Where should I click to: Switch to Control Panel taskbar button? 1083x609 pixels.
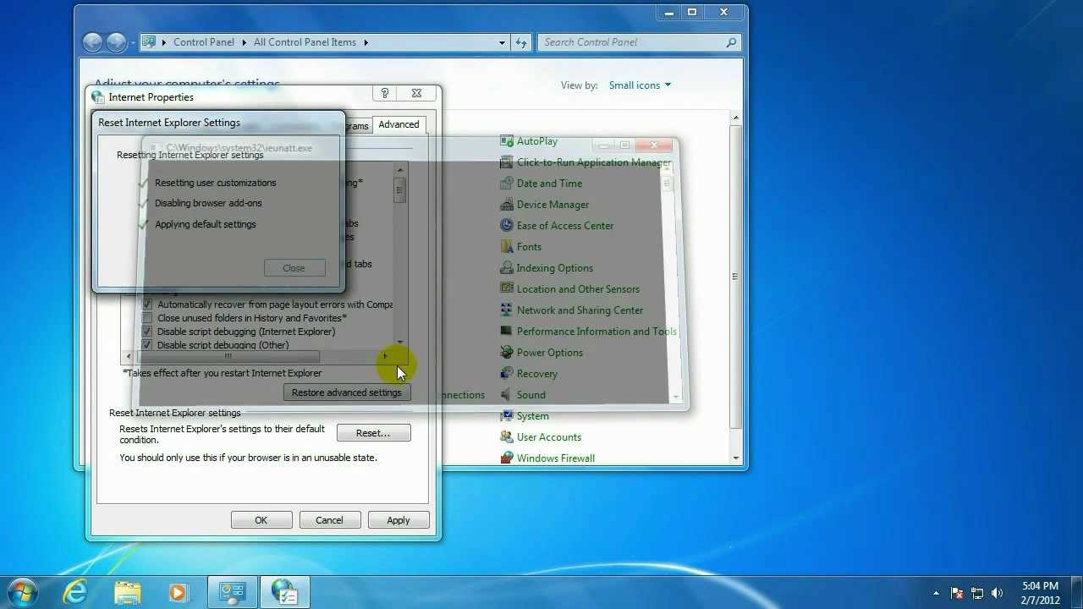233,592
